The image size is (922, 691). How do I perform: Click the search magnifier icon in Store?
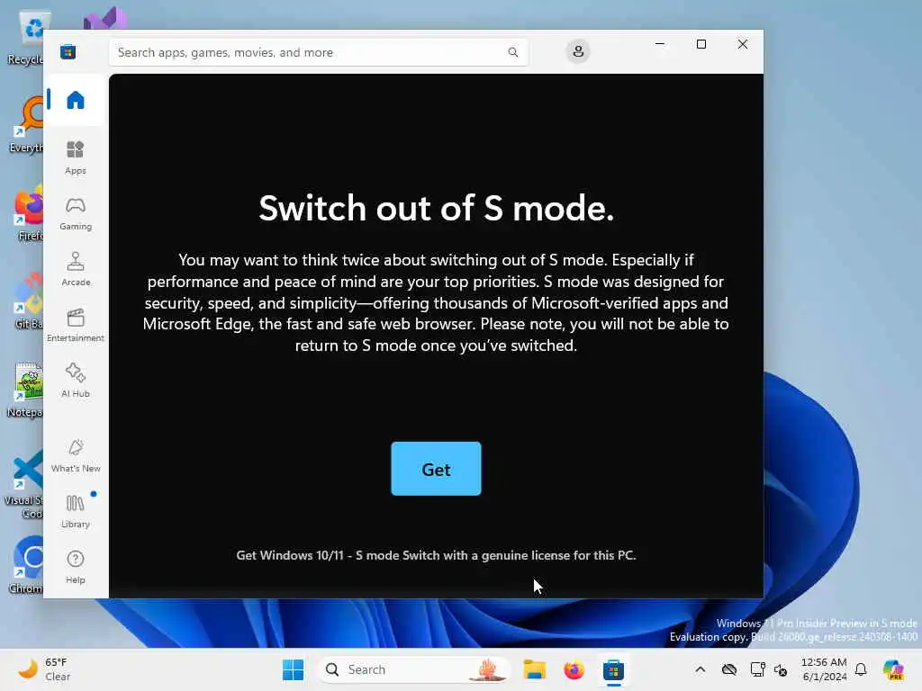pos(513,52)
